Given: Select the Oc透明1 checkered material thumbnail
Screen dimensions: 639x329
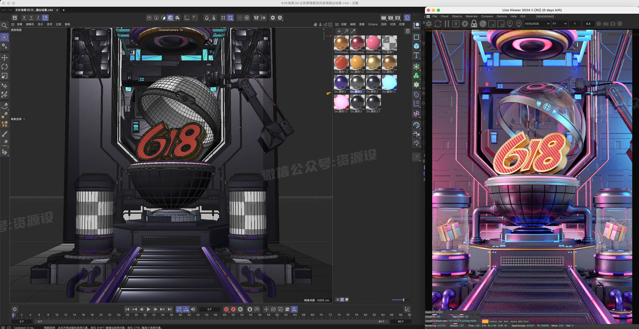Looking at the screenshot, I should click(x=389, y=43).
